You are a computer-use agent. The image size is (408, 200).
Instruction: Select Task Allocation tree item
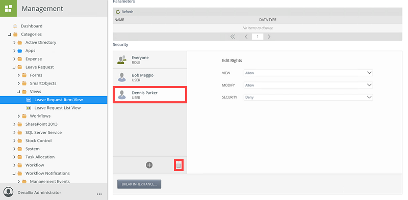coord(40,157)
